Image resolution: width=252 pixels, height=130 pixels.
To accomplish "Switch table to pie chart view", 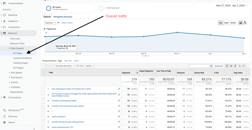I will (x=231, y=66).
